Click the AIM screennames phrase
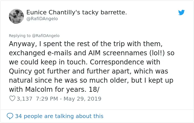This screenshot has height=123, width=194. pyautogui.click(x=118, y=53)
